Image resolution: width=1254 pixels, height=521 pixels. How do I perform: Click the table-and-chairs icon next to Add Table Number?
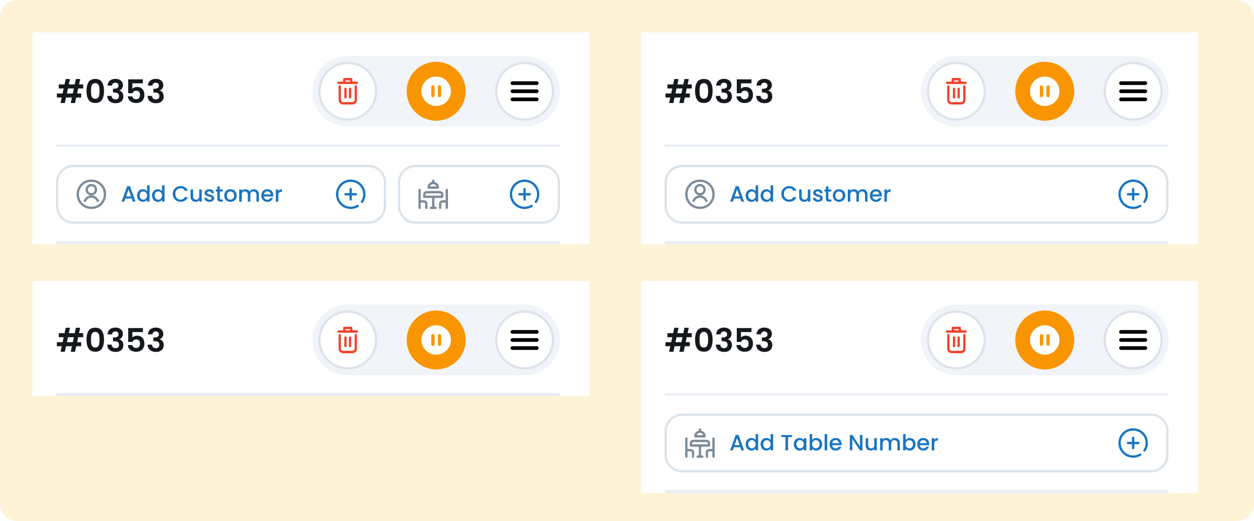(699, 443)
